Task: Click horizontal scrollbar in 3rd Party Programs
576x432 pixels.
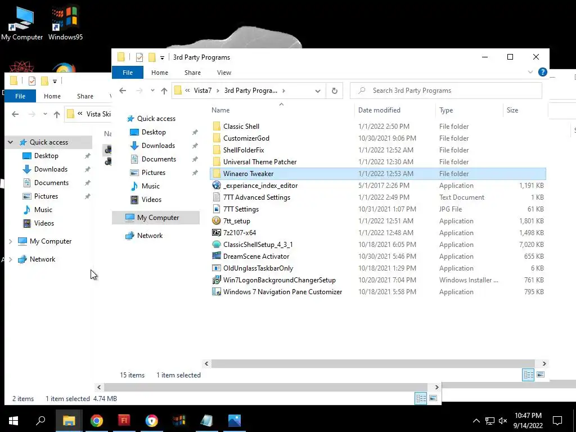Action: 373,363
